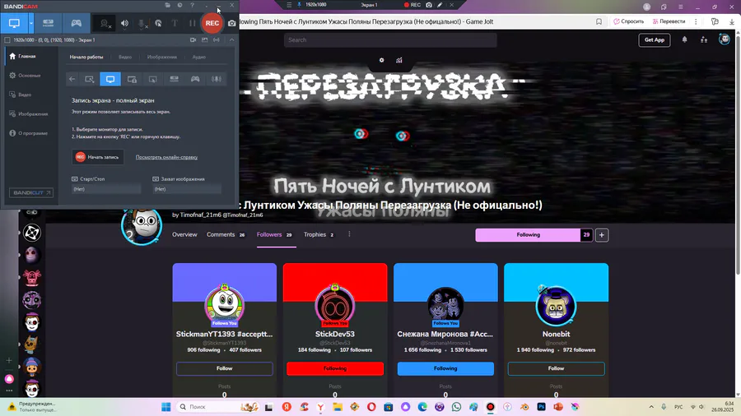Click the pink Following button with count 29

534,235
